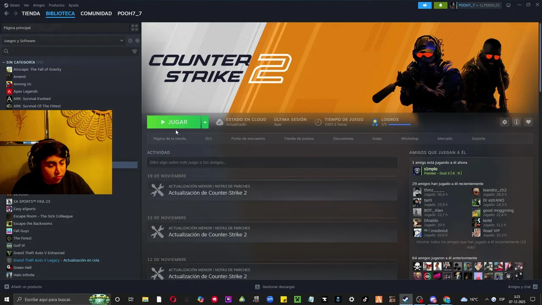Open Guías link

(x=377, y=139)
